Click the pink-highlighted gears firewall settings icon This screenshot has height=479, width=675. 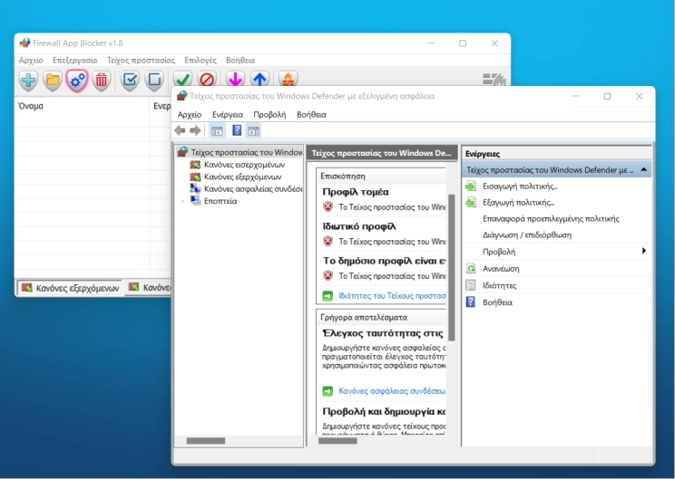77,80
